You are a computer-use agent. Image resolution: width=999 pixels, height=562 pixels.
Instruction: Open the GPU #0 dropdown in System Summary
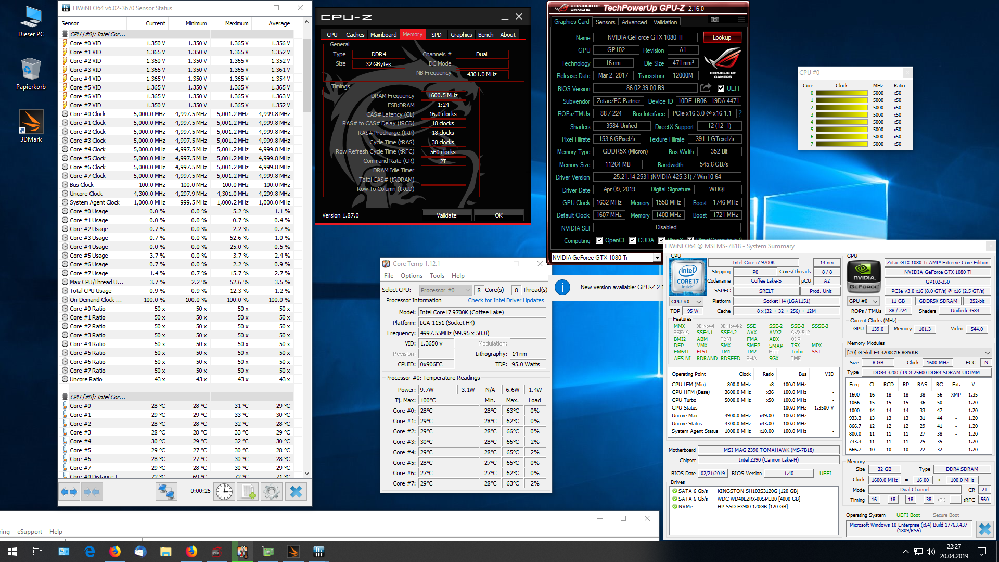(x=864, y=301)
